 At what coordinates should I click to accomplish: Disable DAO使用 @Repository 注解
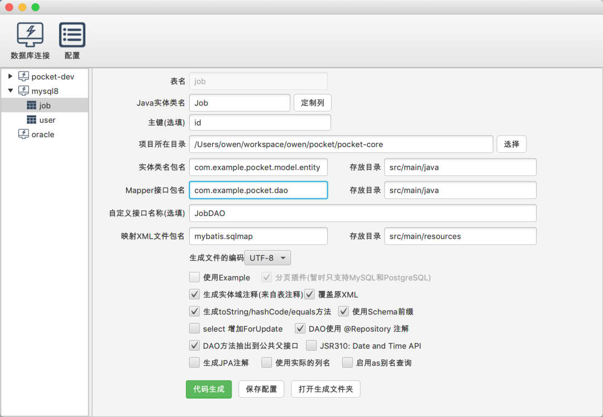click(x=300, y=329)
